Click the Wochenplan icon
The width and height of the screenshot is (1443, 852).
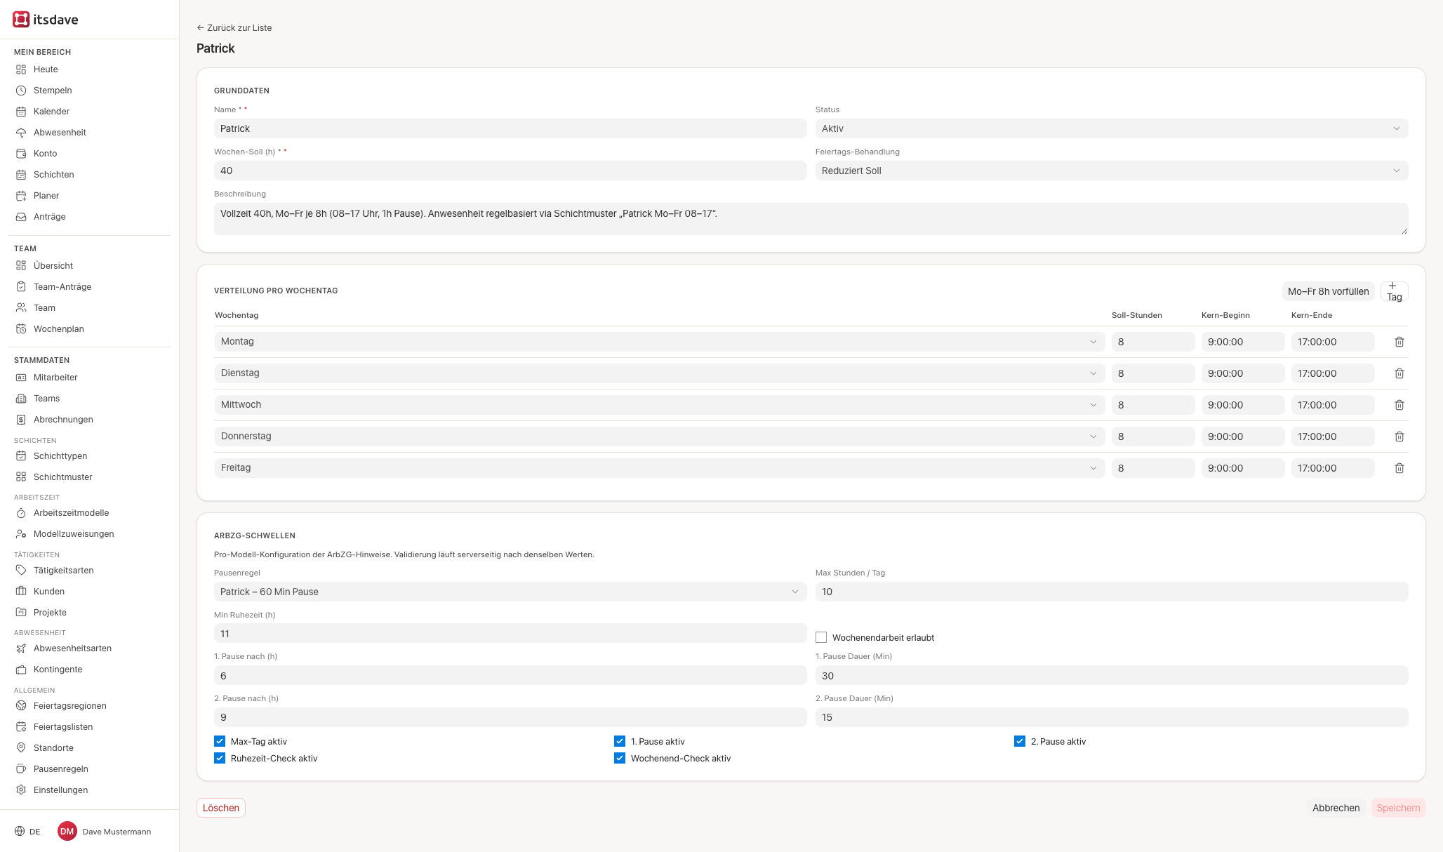21,329
